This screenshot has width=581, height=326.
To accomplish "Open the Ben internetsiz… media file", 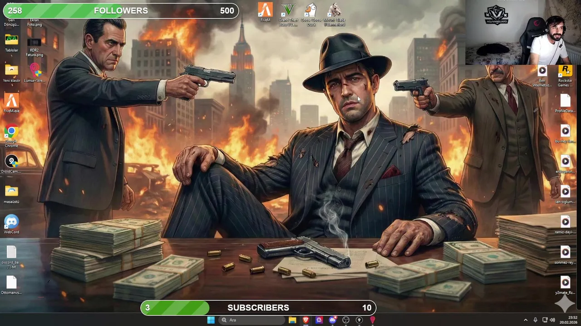I will click(542, 76).
